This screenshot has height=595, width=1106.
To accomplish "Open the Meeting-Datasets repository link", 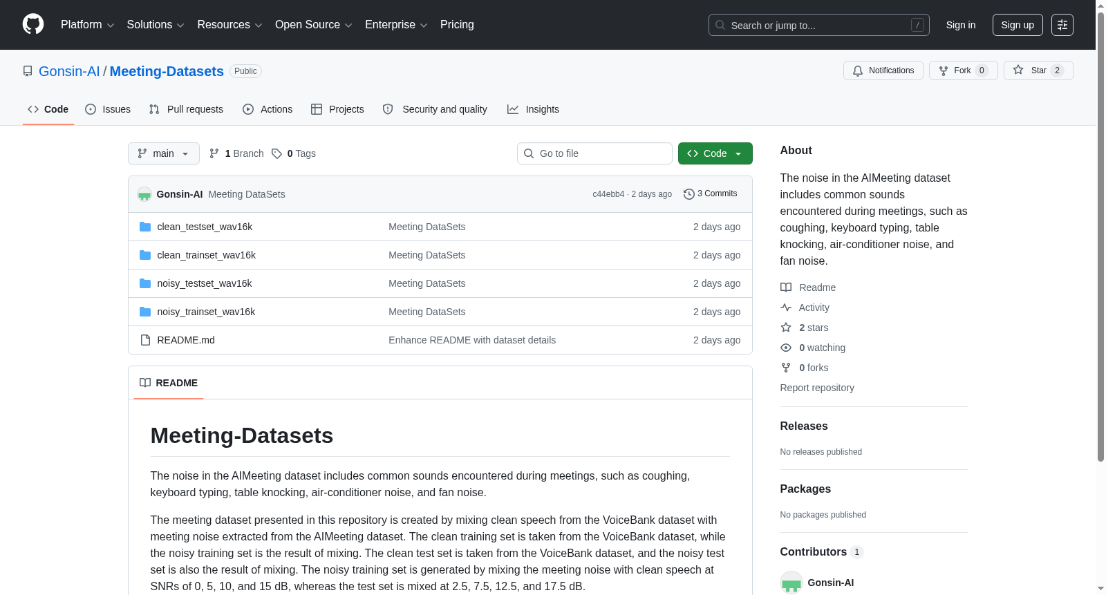I will click(167, 71).
